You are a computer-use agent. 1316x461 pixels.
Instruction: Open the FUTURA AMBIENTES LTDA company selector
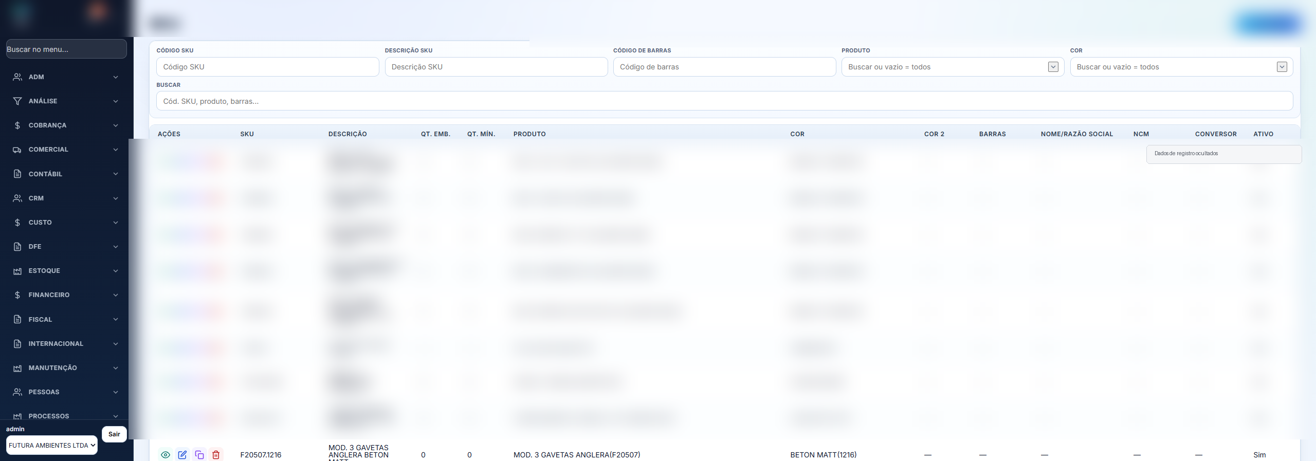(x=52, y=446)
